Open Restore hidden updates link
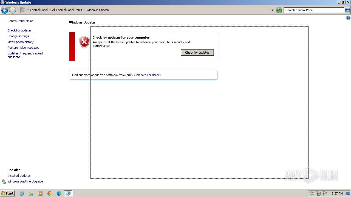The height and width of the screenshot is (197, 351). [x=23, y=48]
